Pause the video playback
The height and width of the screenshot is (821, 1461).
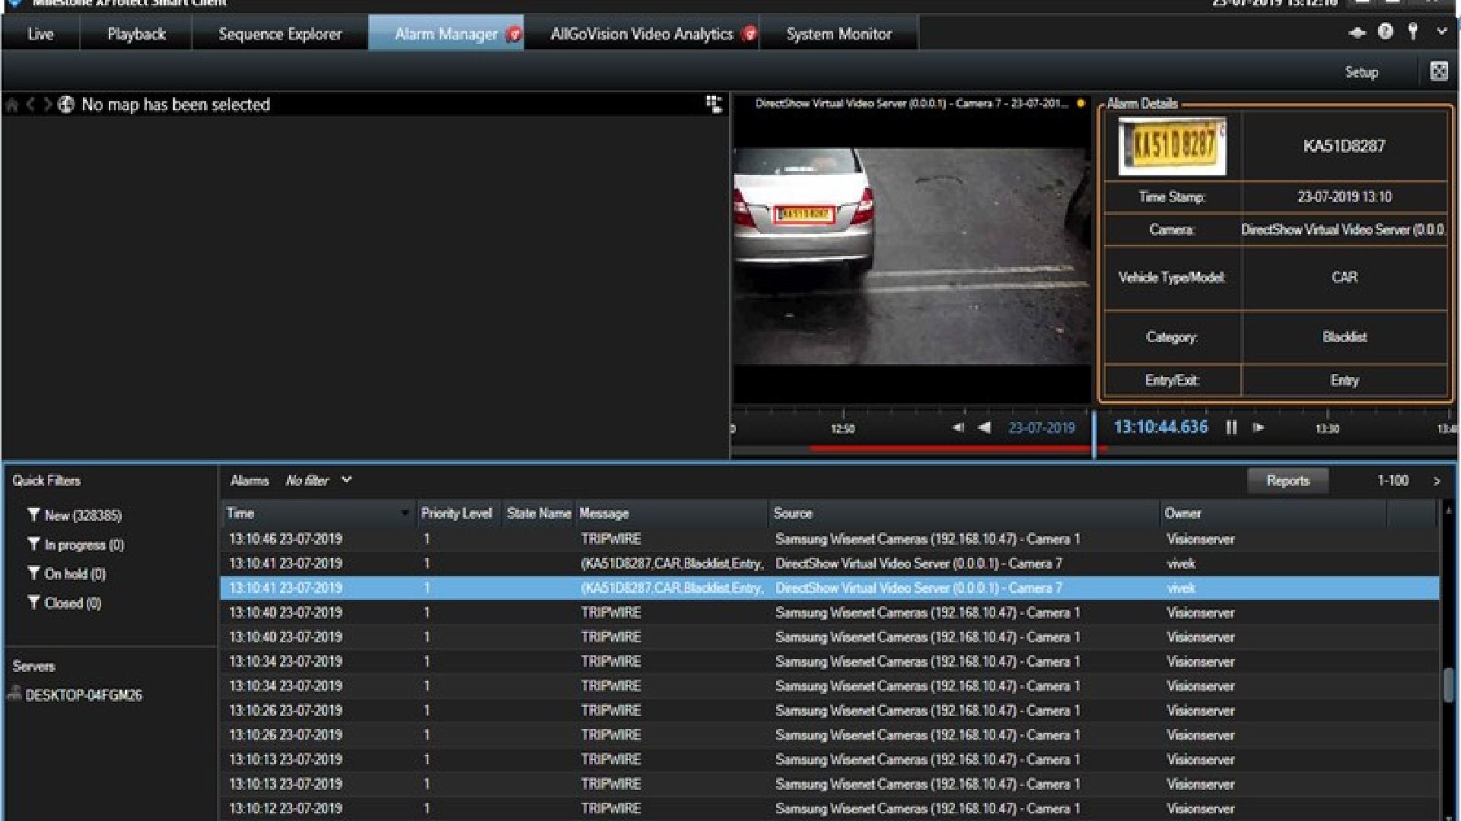click(1231, 428)
